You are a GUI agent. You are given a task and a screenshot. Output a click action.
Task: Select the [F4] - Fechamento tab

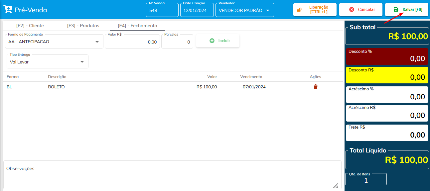tap(137, 26)
